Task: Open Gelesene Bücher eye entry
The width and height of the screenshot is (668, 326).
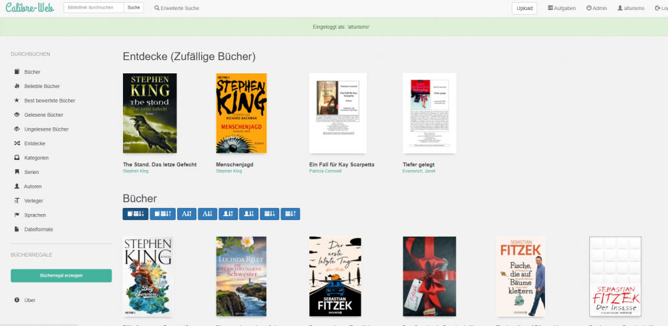Action: point(39,115)
